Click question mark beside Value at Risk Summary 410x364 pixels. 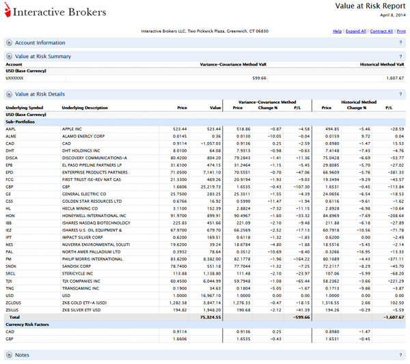(x=400, y=56)
